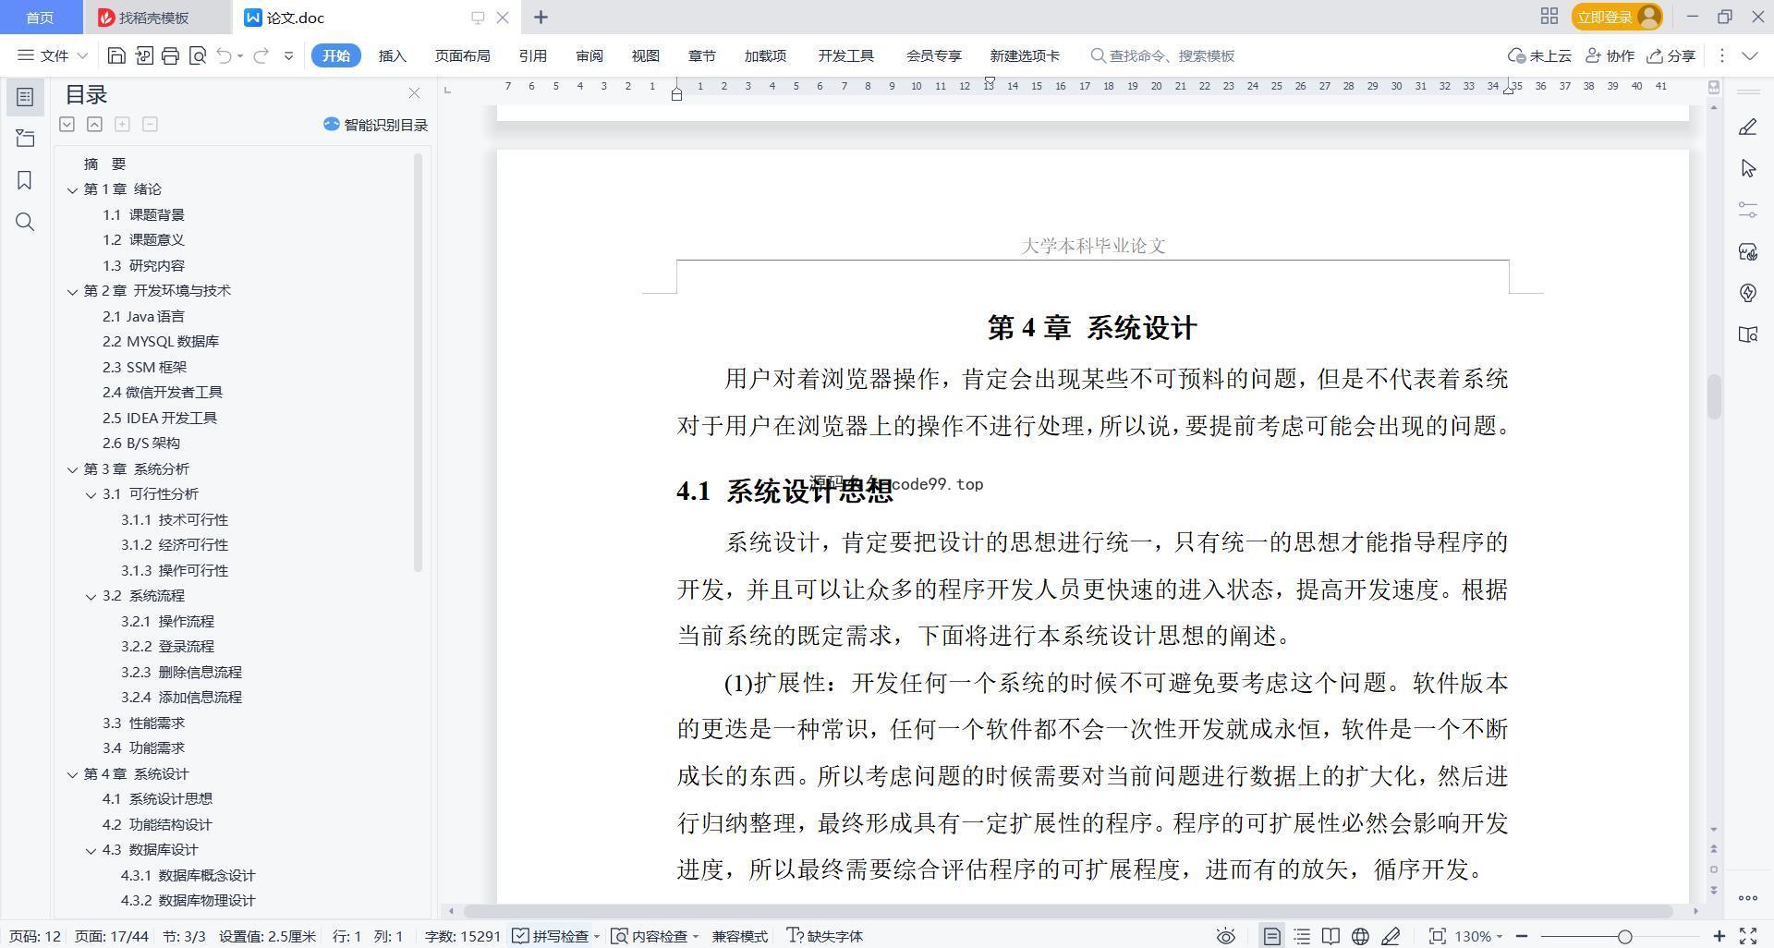The height and width of the screenshot is (948, 1774).
Task: Open the 页面布局 ribbon tab
Action: (x=462, y=55)
